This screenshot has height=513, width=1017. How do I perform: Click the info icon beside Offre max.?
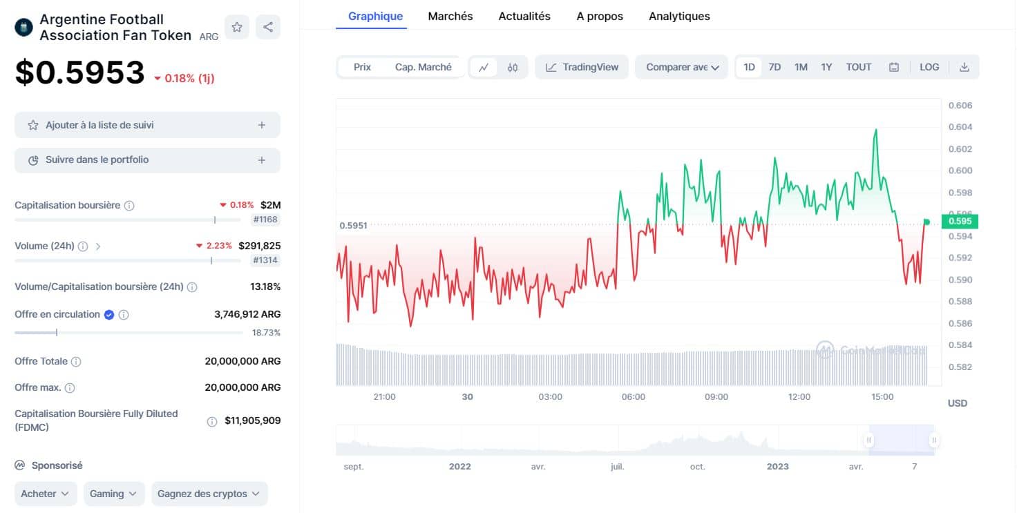pyautogui.click(x=70, y=388)
